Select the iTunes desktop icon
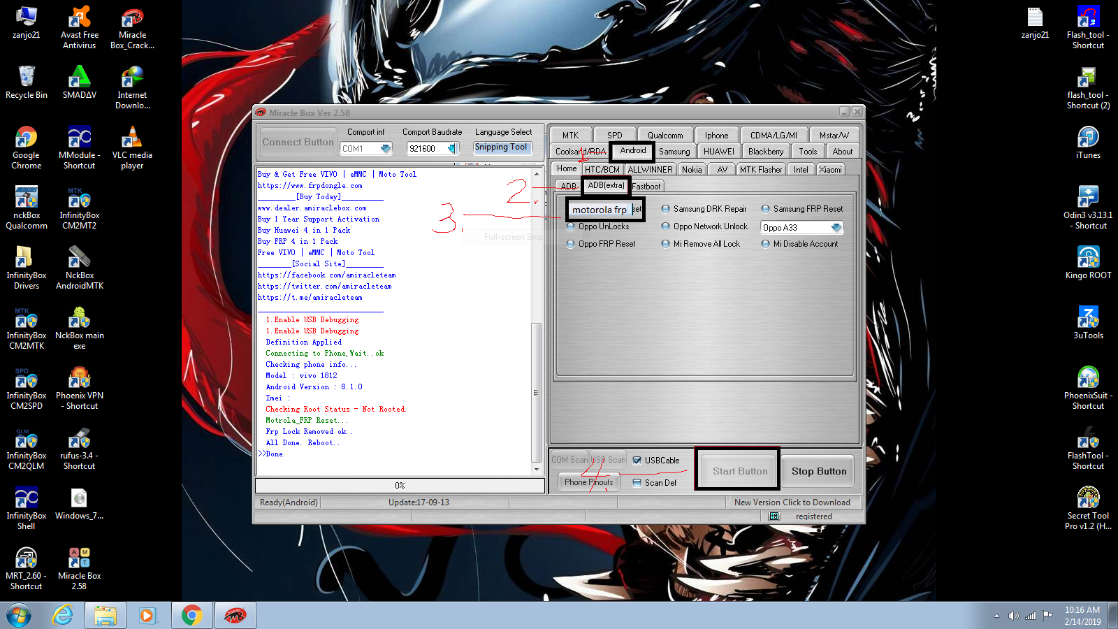The width and height of the screenshot is (1118, 629). click(x=1088, y=143)
